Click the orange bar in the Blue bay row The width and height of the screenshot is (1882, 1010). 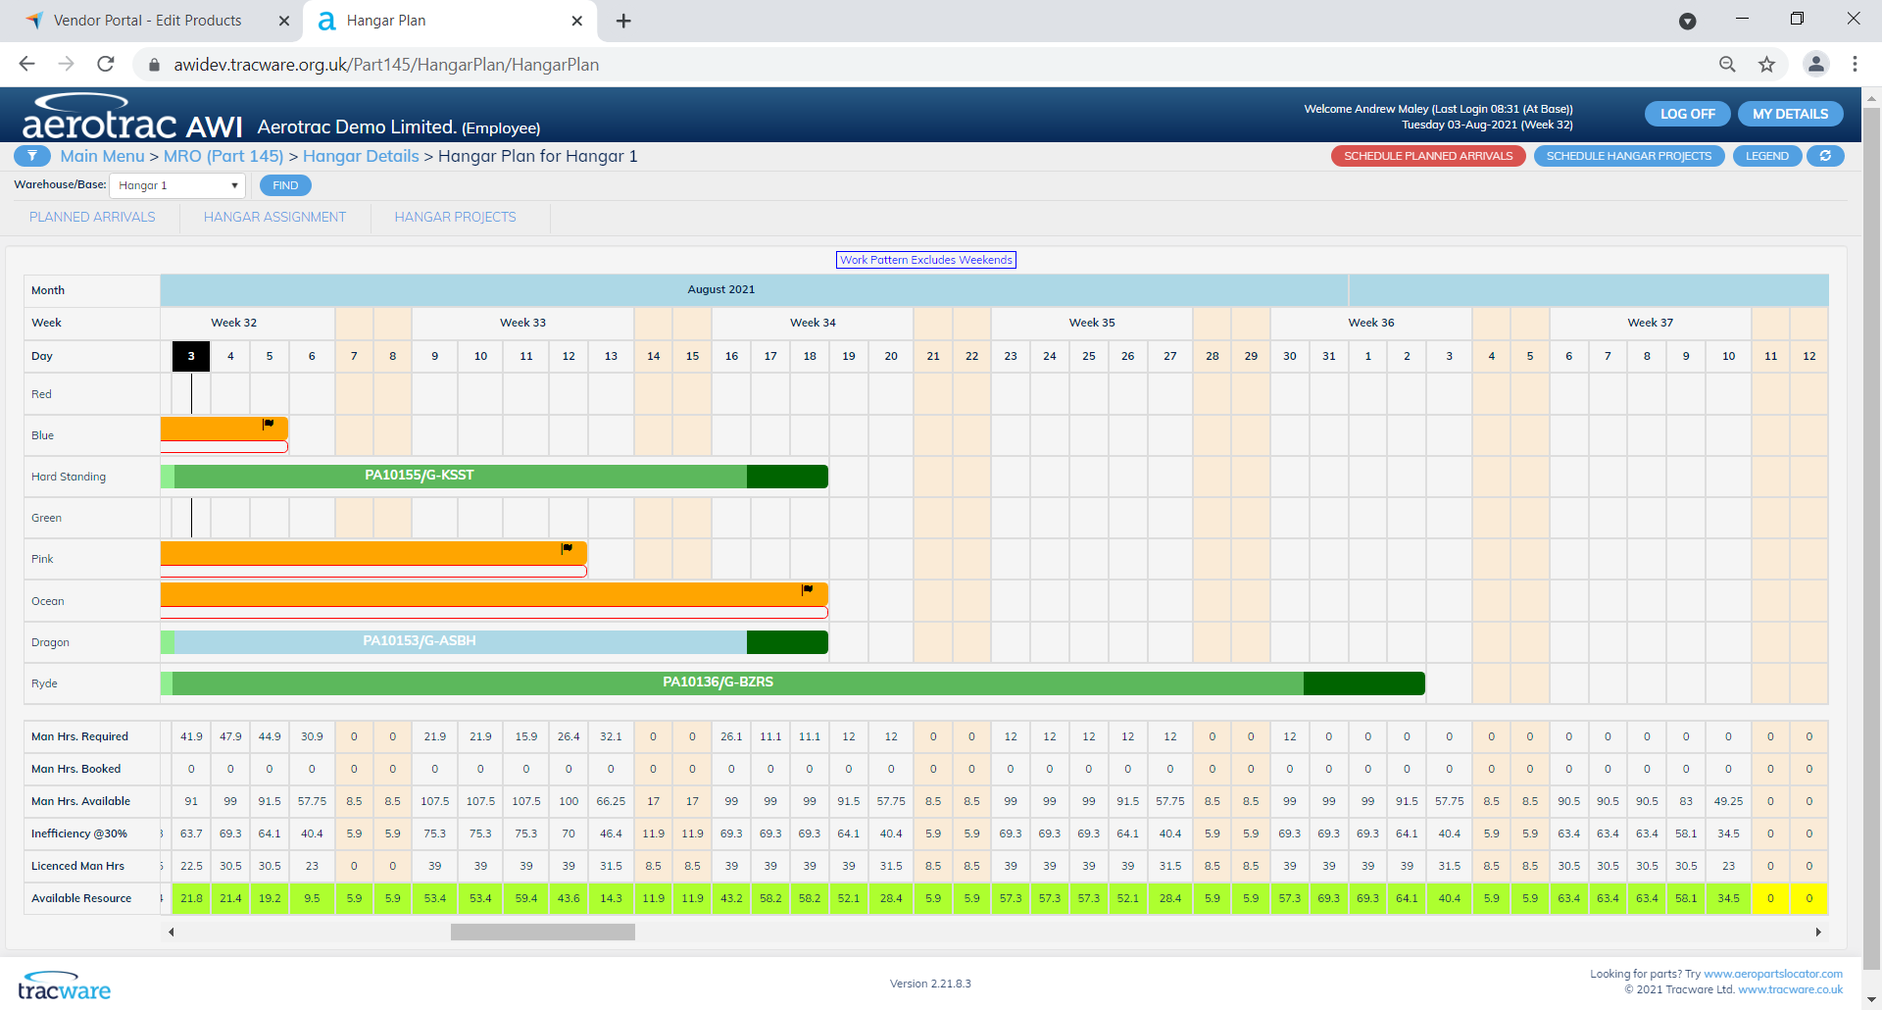tap(223, 429)
